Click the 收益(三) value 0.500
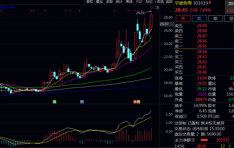Screen dimensions: 234x148 click(202, 116)
